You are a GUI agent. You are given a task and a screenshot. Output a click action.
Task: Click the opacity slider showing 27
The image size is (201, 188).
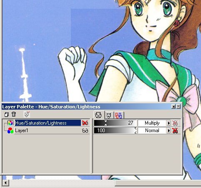tap(115, 123)
